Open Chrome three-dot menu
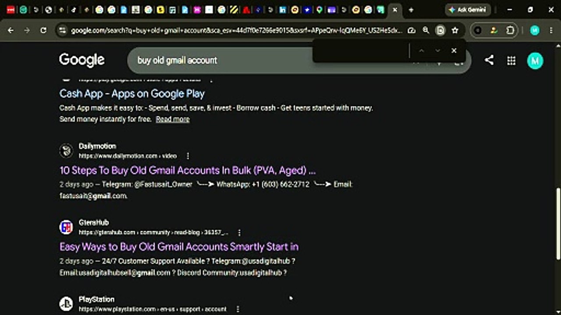Screen dimensions: 561x315 pyautogui.click(x=551, y=30)
